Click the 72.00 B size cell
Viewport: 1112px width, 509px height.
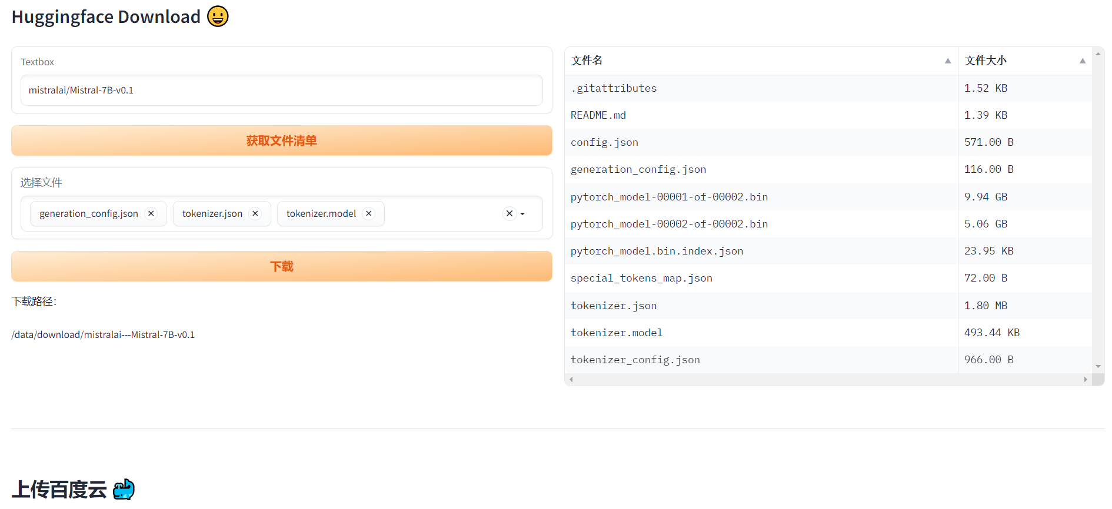[1025, 278]
